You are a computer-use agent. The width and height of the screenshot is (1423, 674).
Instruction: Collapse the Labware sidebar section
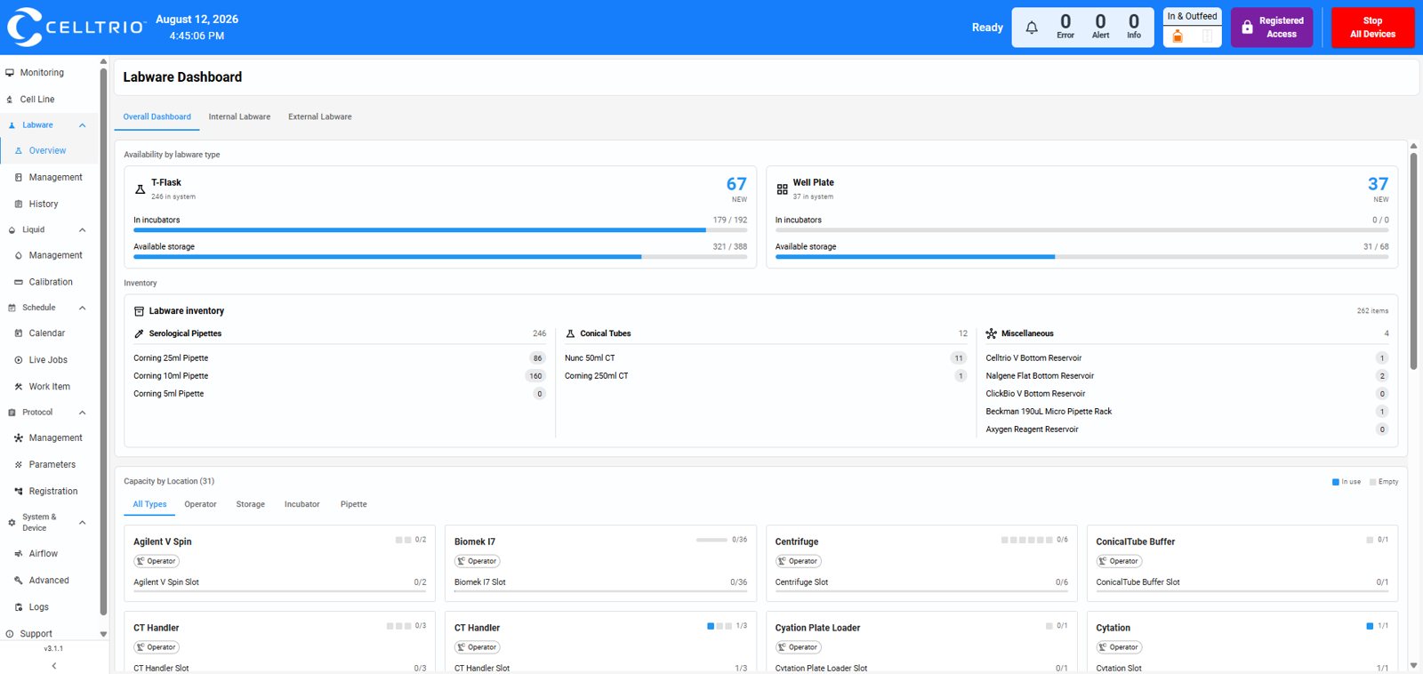pyautogui.click(x=82, y=125)
